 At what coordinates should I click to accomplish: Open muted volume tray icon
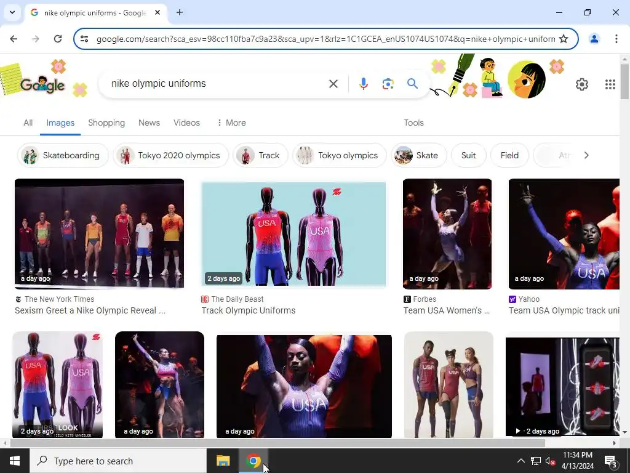pos(551,461)
